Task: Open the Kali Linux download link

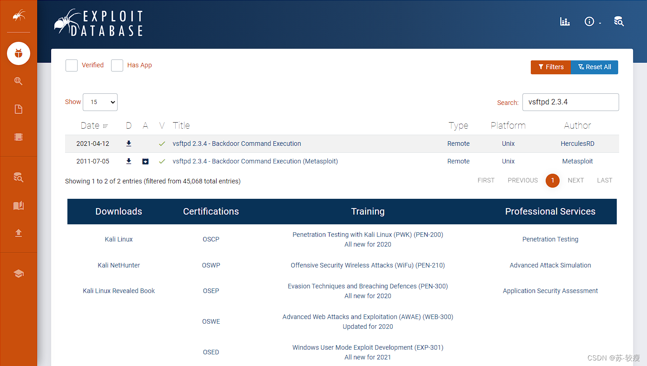Action: click(x=119, y=239)
